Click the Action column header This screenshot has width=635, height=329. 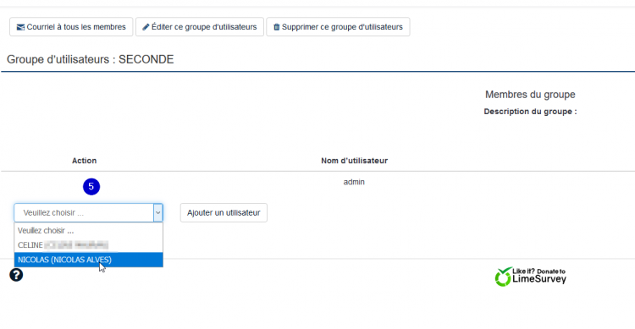[84, 161]
